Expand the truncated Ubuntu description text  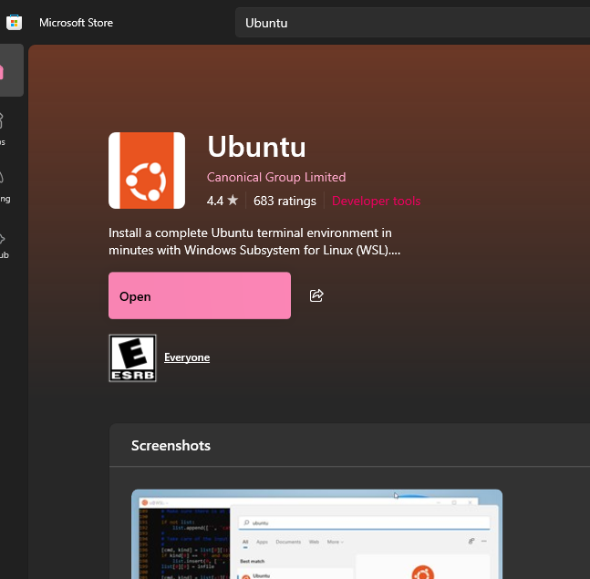pos(254,241)
